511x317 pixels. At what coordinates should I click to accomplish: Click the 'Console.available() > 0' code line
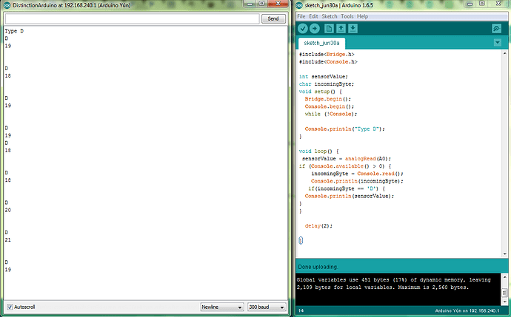(x=345, y=166)
